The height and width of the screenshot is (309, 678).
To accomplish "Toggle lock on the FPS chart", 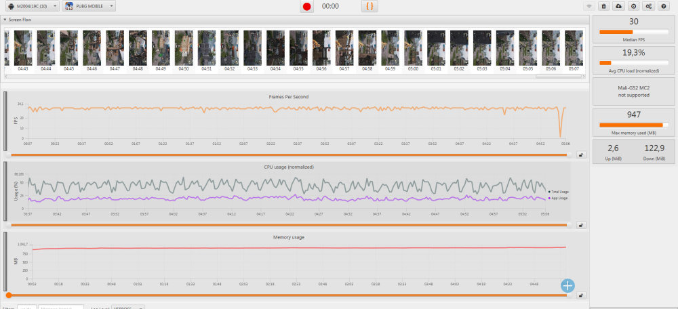I will coord(581,154).
